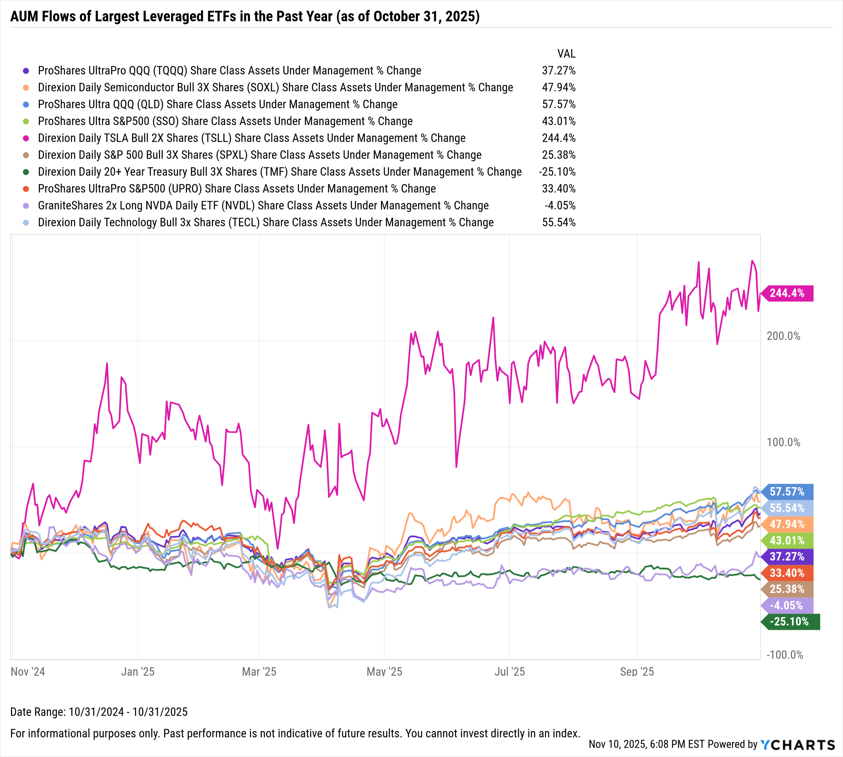Click the Jan '25 x-axis label
The image size is (843, 757).
(x=138, y=672)
